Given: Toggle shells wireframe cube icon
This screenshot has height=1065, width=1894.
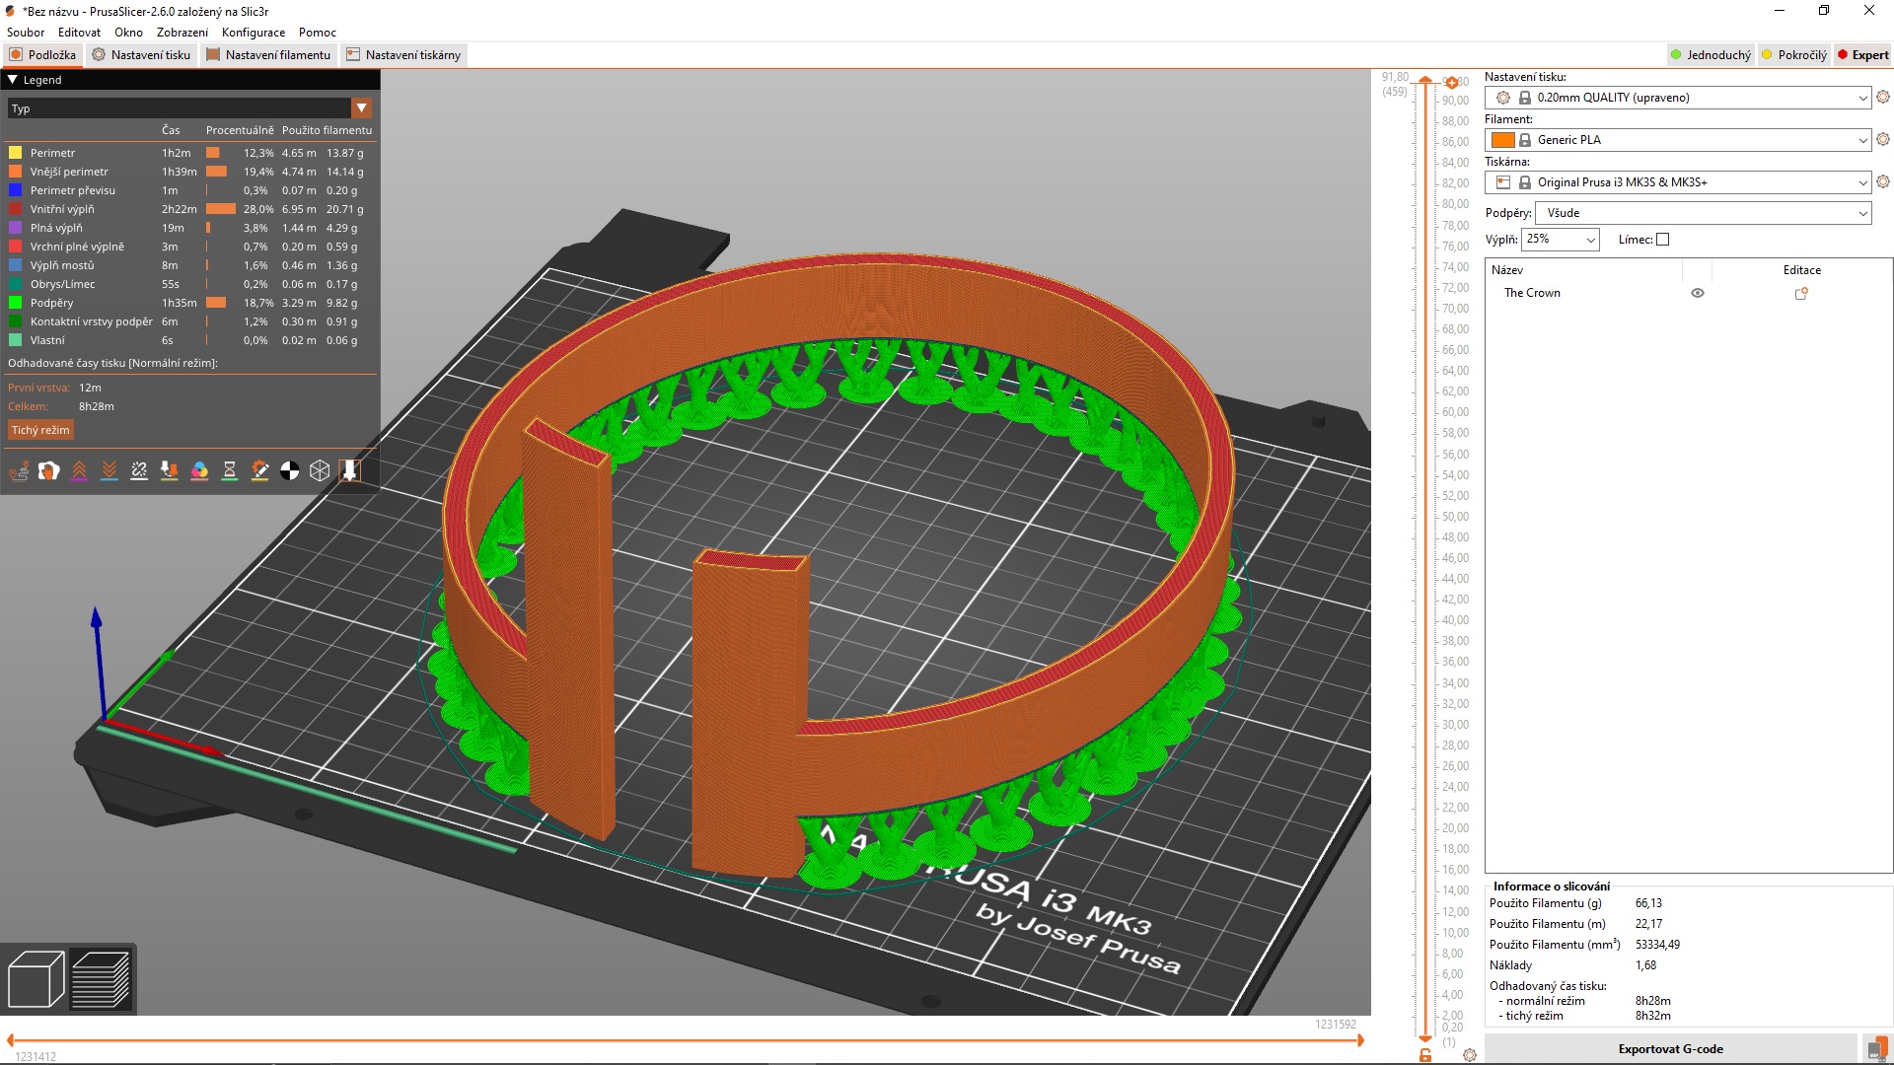Looking at the screenshot, I should tap(320, 470).
